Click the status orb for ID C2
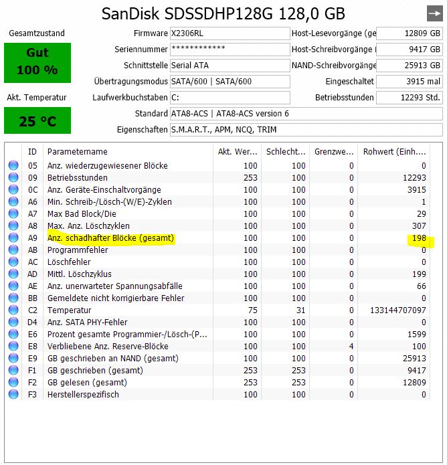 13,310
